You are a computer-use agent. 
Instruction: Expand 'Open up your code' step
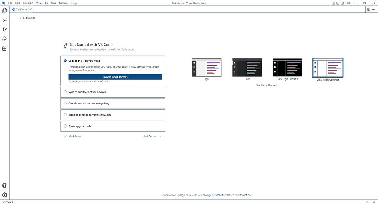[113, 126]
